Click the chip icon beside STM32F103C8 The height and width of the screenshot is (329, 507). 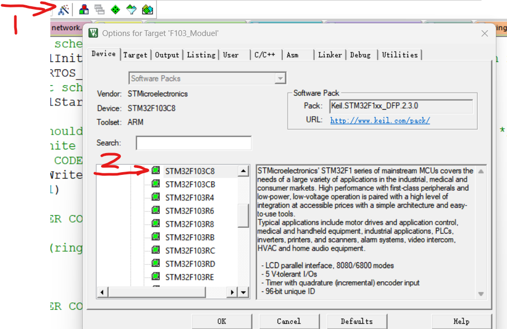[156, 171]
